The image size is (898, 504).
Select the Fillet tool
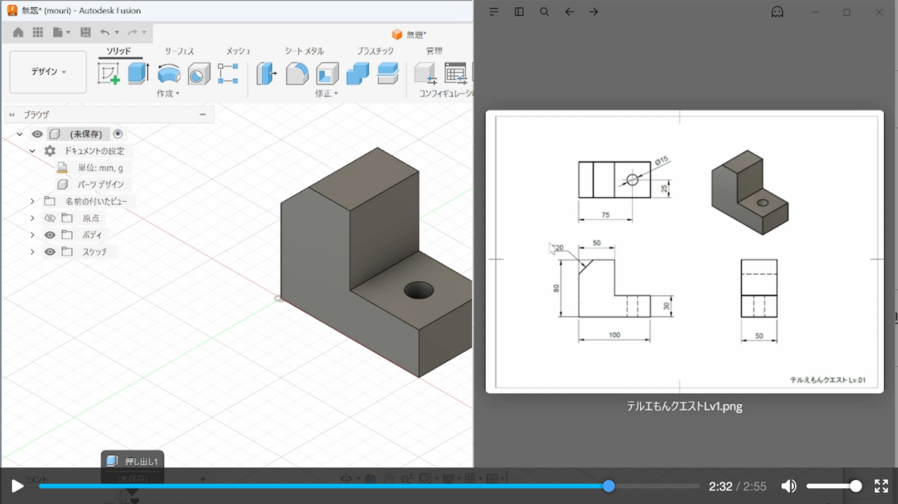tap(297, 73)
